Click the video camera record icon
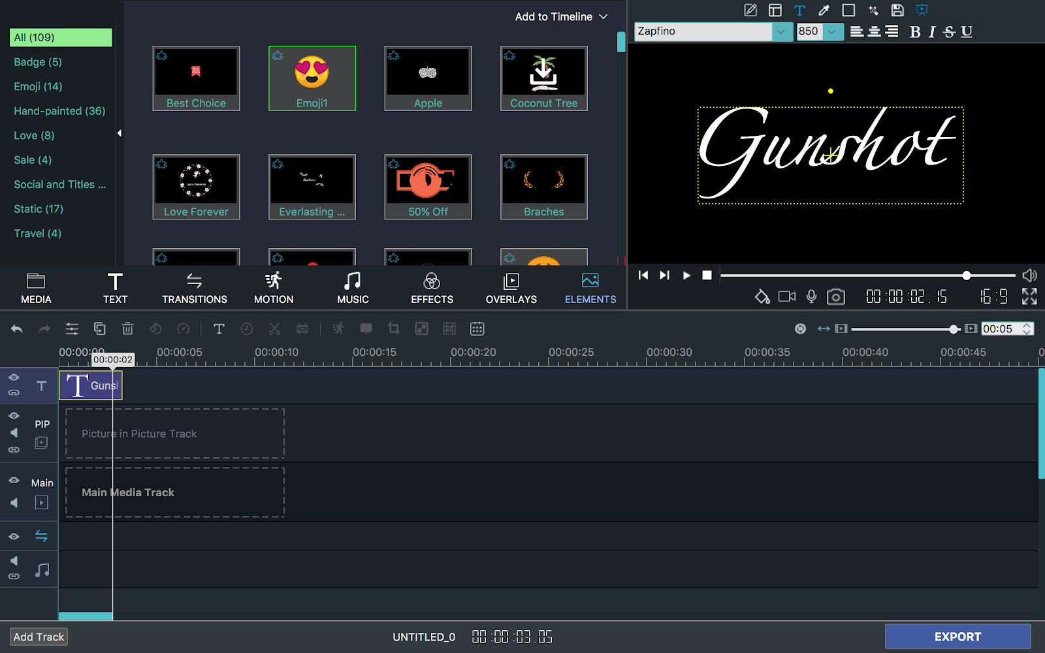 (787, 296)
